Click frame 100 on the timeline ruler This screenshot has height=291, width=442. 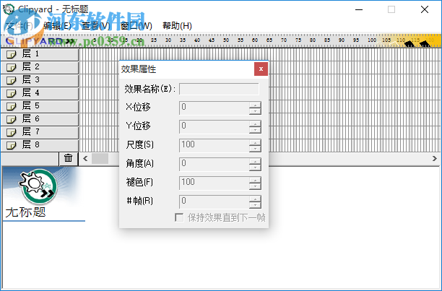pyautogui.click(x=371, y=40)
